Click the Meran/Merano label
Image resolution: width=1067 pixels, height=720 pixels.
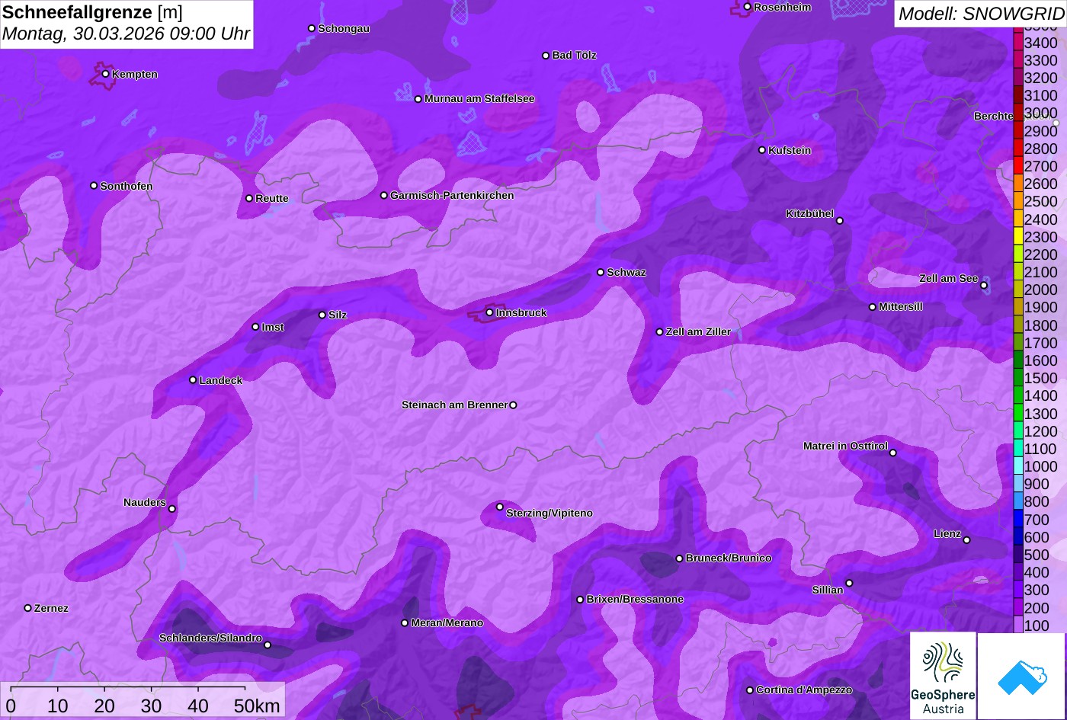click(447, 622)
